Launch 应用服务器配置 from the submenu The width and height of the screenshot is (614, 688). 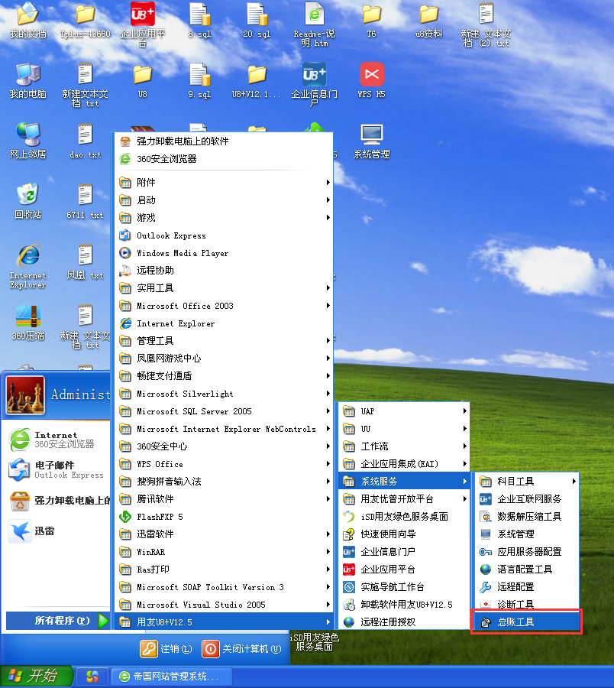coord(527,552)
